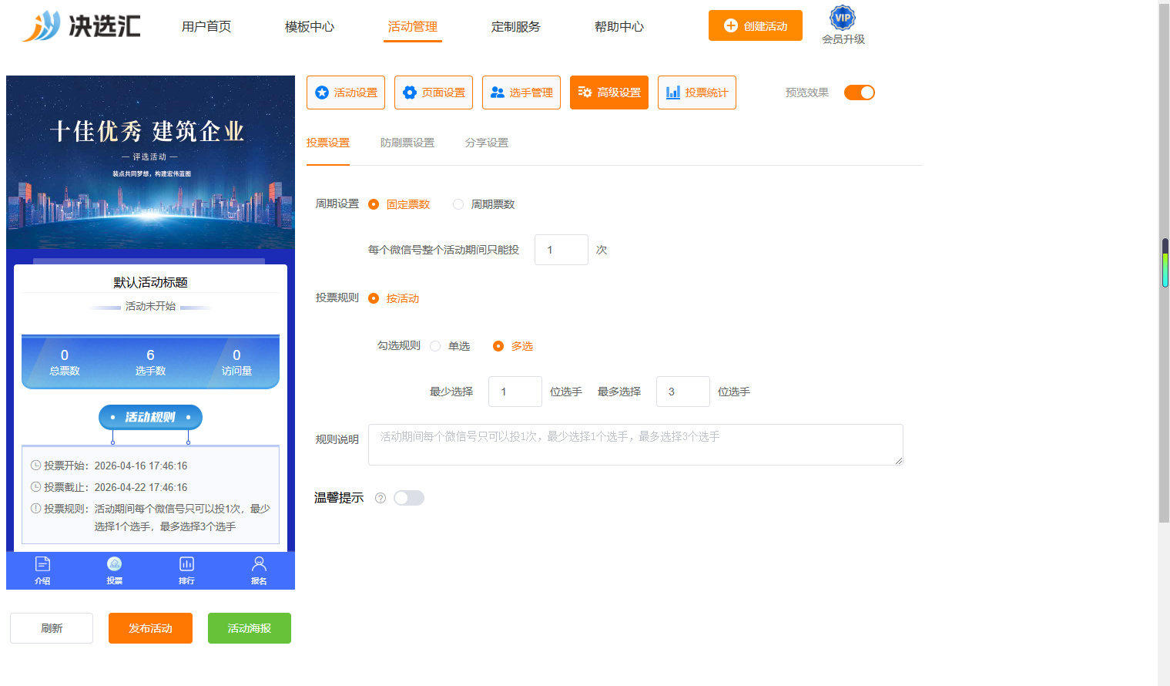The image size is (1170, 686).
Task: Open 选手管理 section
Action: [521, 92]
